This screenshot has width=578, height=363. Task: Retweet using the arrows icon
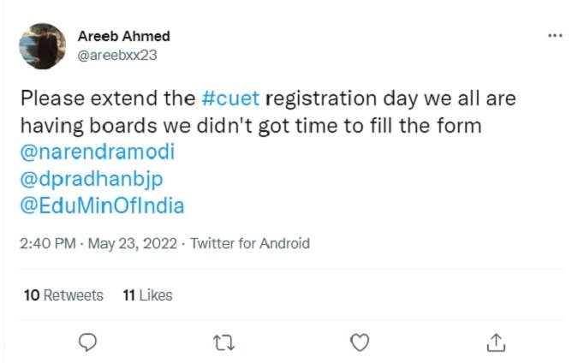[223, 342]
